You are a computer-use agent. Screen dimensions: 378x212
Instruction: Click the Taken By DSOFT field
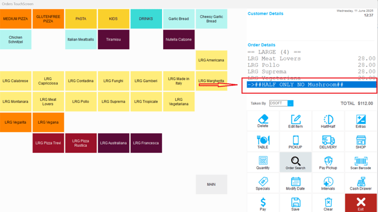coord(279,104)
